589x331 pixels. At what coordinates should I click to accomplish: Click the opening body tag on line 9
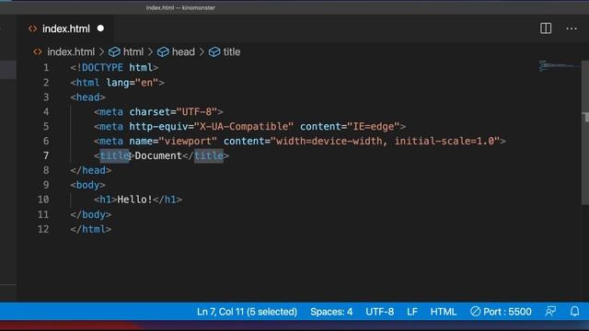[88, 185]
